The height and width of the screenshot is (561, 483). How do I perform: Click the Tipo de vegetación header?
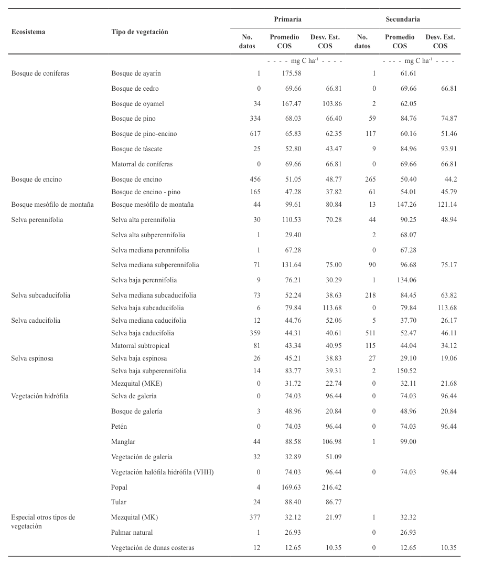[139, 31]
